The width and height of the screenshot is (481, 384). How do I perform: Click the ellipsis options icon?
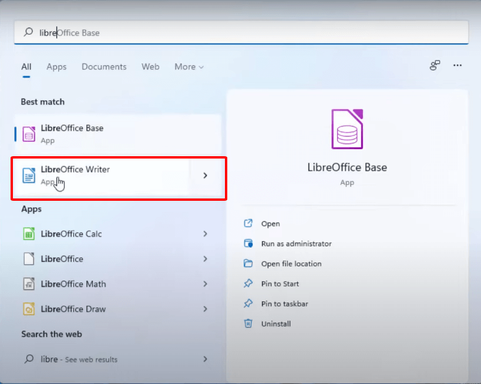(458, 66)
